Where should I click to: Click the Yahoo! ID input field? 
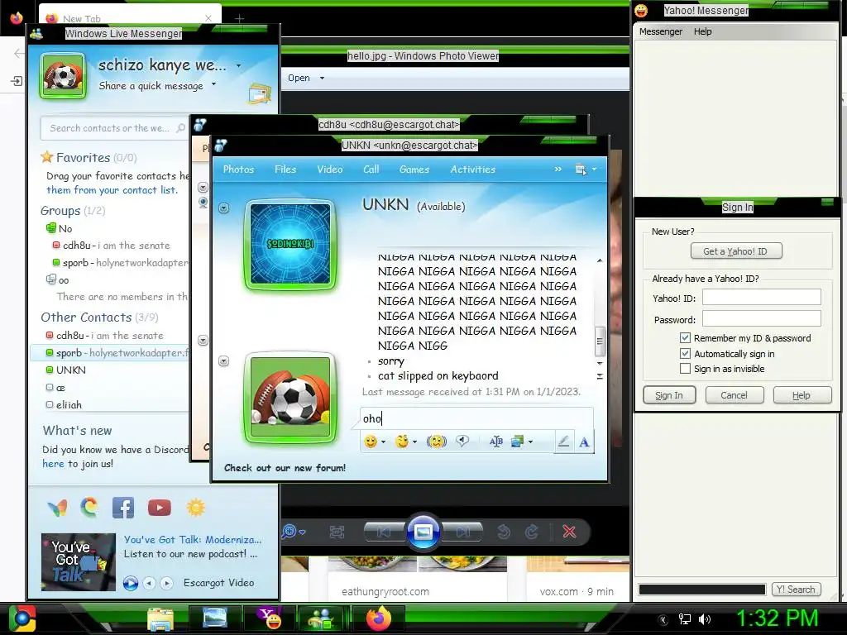[761, 297]
